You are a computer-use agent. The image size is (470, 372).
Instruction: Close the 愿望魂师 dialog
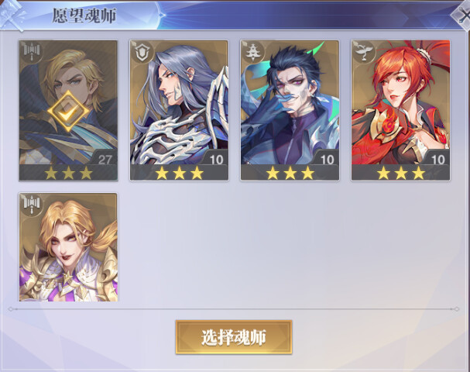(462, 16)
